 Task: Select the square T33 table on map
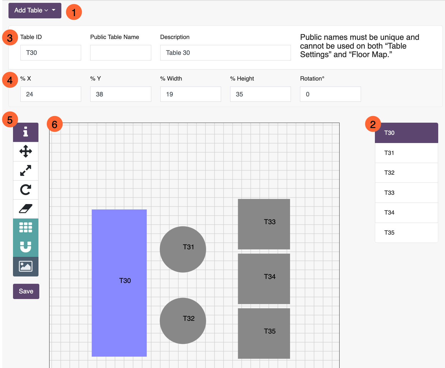(x=264, y=224)
